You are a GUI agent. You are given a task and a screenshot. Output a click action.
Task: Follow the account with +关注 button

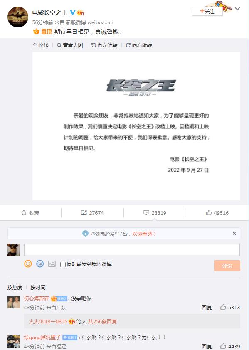coord(207,11)
